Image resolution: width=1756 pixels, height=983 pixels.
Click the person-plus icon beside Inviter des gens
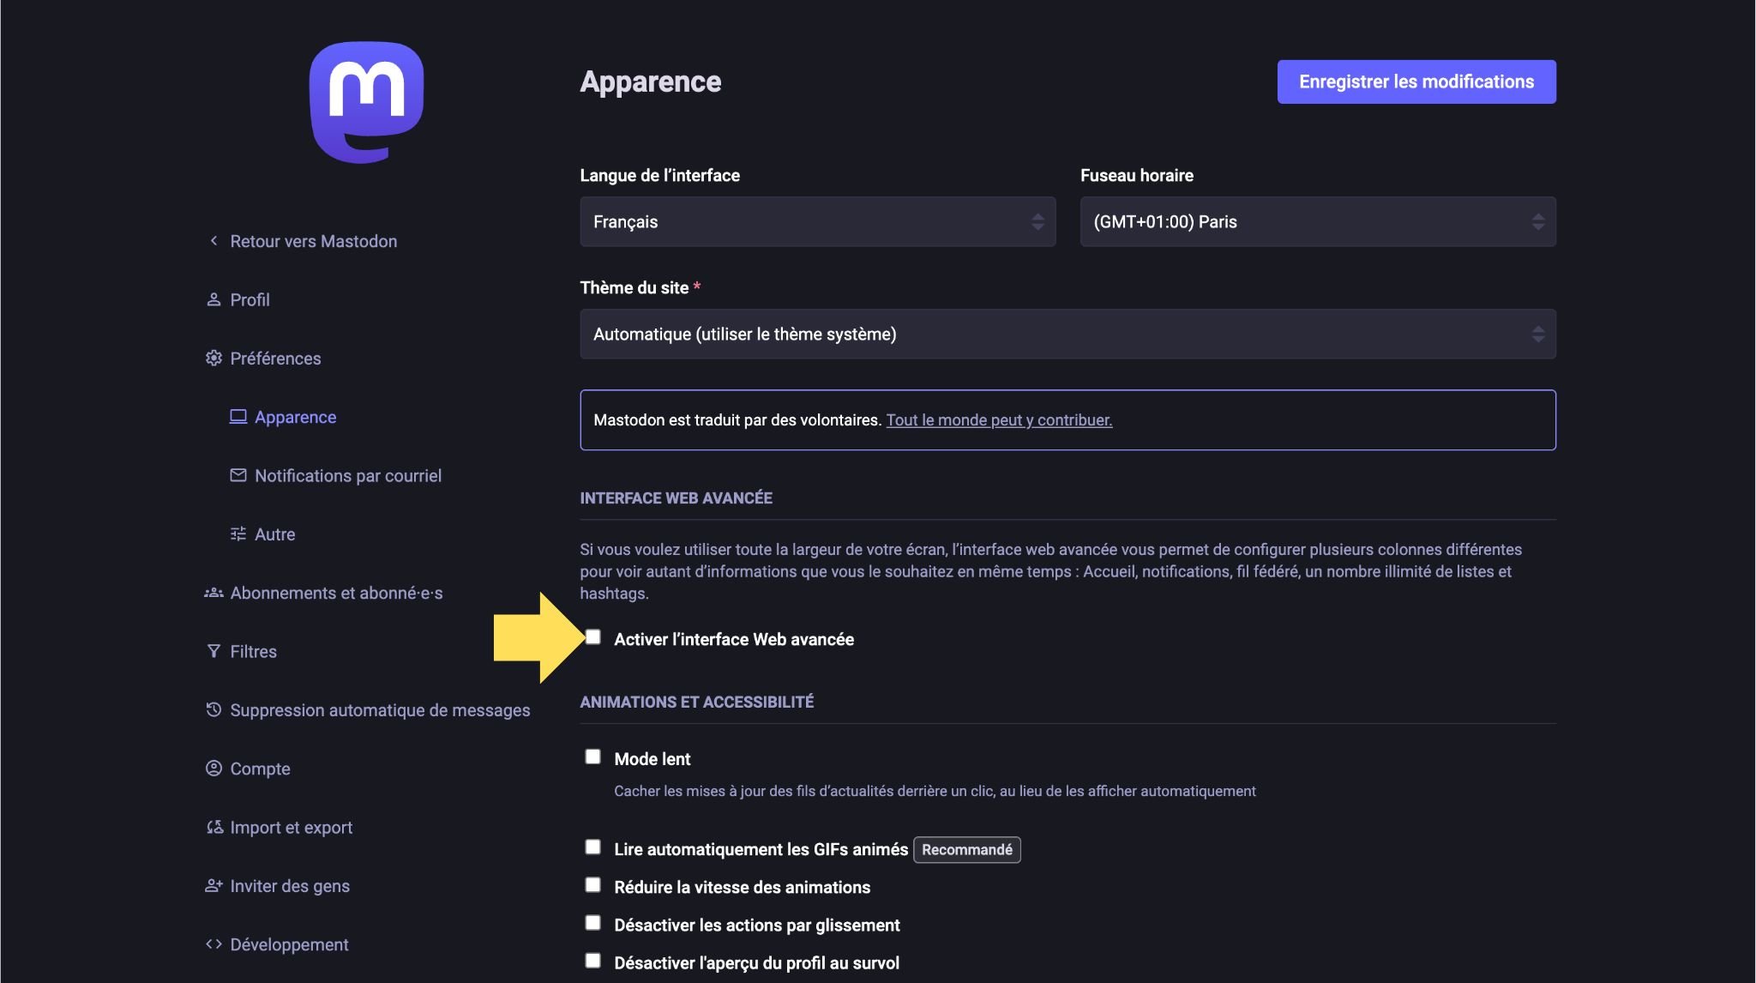[213, 885]
